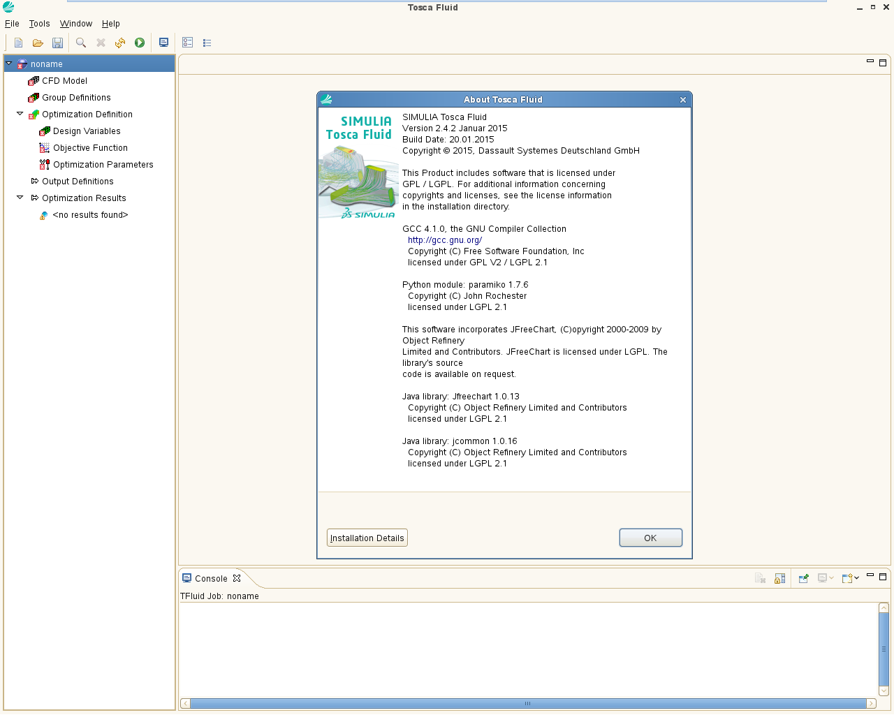
Task: Select Group Definitions in the tree
Action: pyautogui.click(x=76, y=98)
